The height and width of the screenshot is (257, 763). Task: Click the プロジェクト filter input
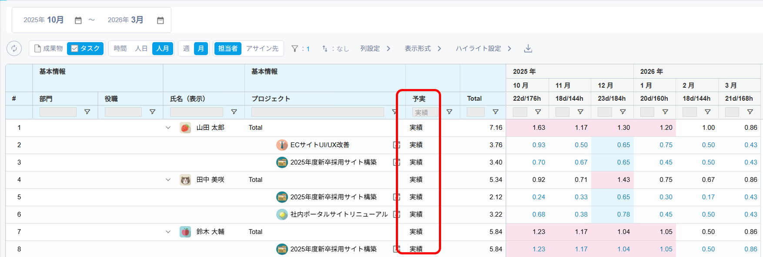318,112
